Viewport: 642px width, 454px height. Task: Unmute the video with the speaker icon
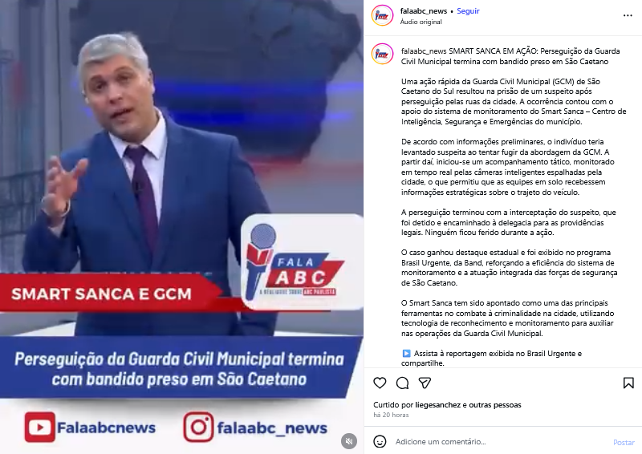tap(349, 441)
